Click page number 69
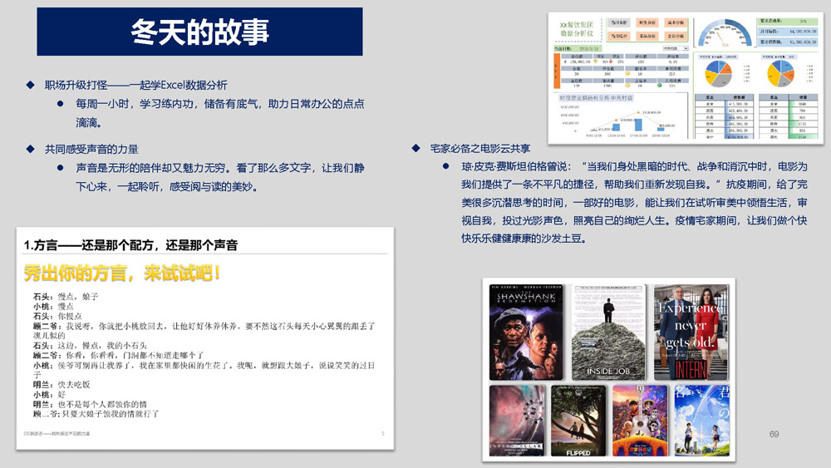831x468 pixels. click(x=774, y=434)
